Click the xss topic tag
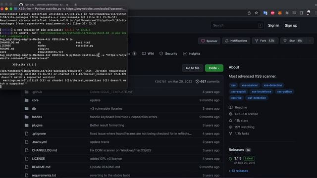The width and height of the screenshot is (317, 178). 233,86
